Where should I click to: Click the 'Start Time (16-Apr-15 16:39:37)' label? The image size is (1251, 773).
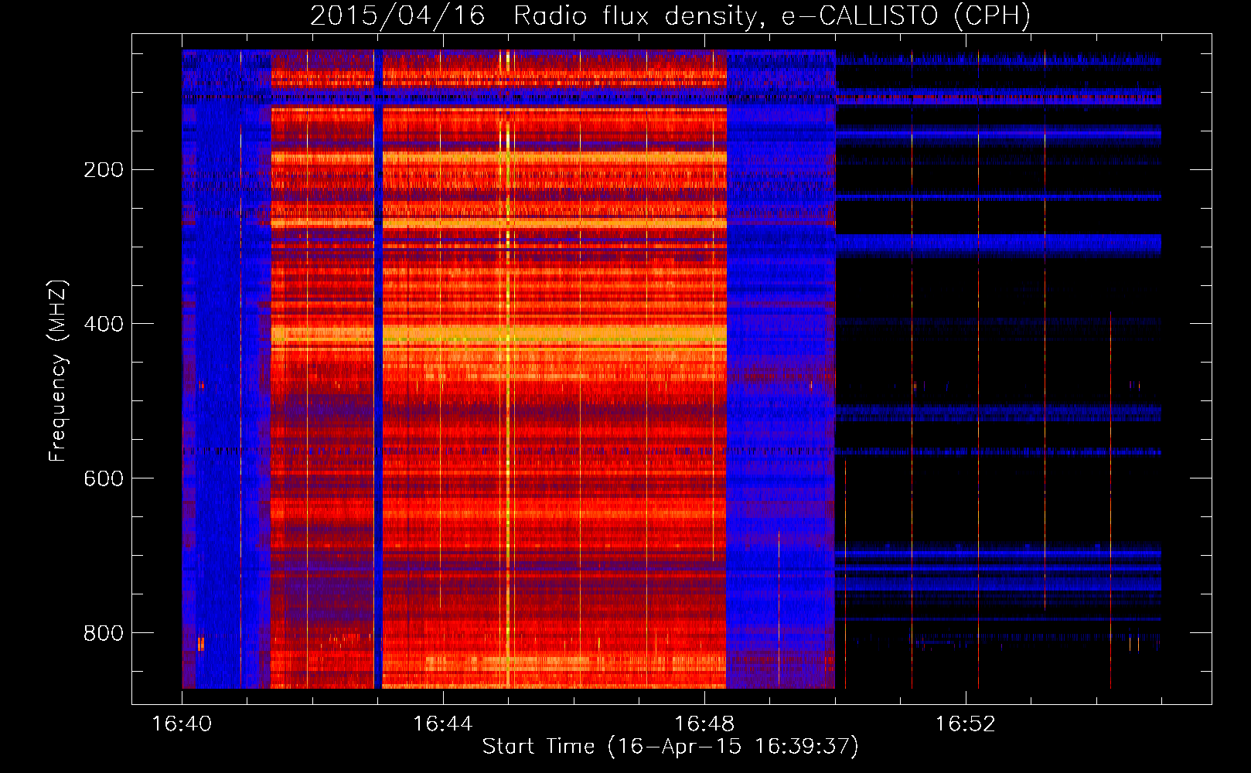tap(670, 747)
